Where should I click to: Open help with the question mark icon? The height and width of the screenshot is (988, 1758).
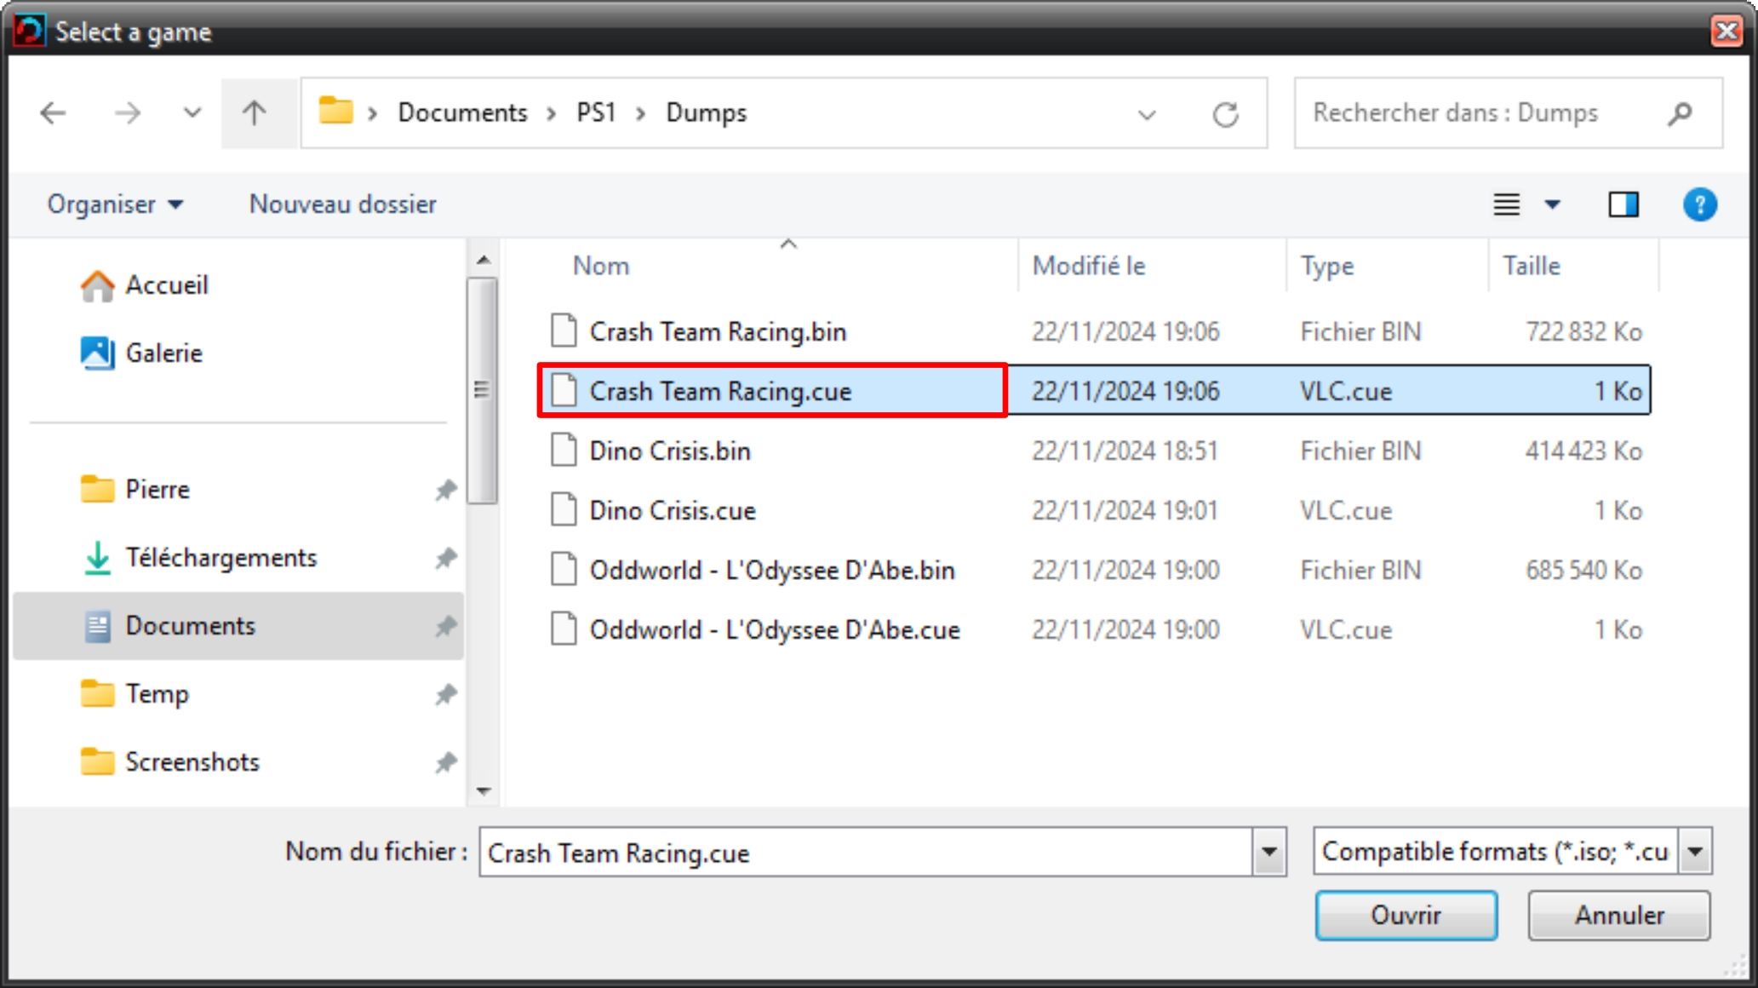click(1699, 204)
